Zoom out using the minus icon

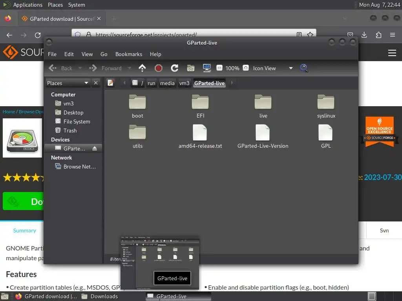[x=219, y=68]
